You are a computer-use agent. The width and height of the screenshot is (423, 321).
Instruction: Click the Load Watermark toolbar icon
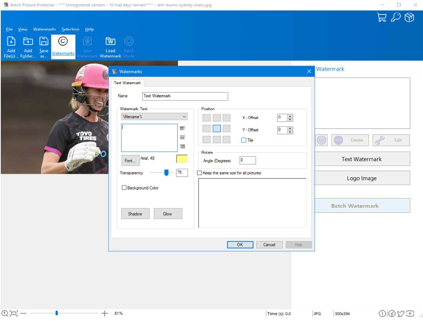(x=110, y=41)
